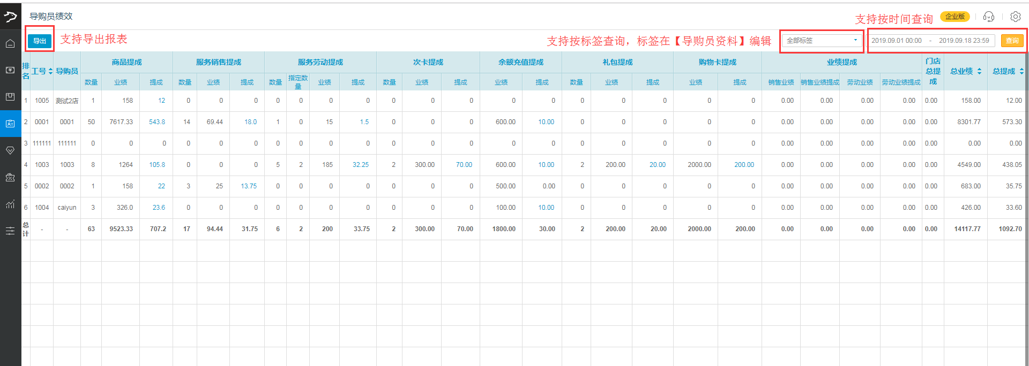Click the blue 导出 export button

[40, 41]
